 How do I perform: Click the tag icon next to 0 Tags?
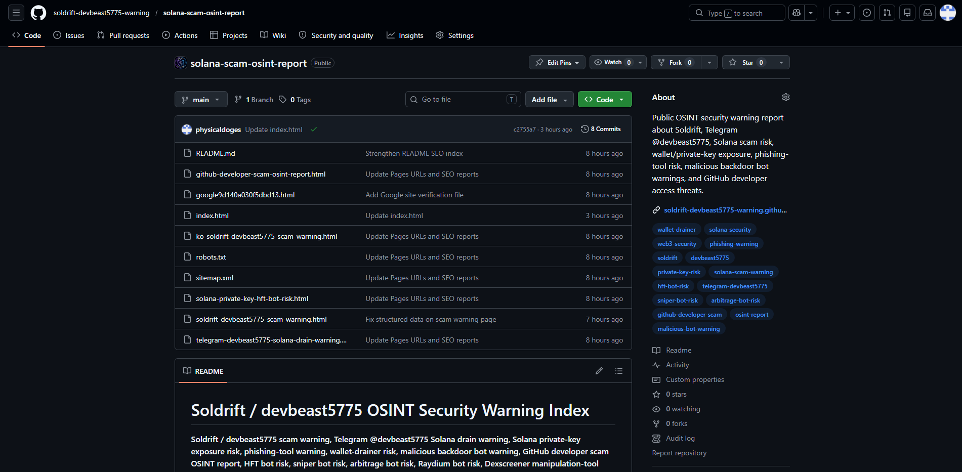pyautogui.click(x=283, y=100)
